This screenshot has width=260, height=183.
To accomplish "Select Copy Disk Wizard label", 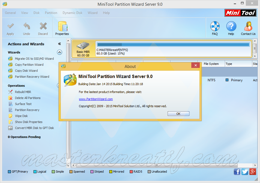I will click(x=26, y=71).
